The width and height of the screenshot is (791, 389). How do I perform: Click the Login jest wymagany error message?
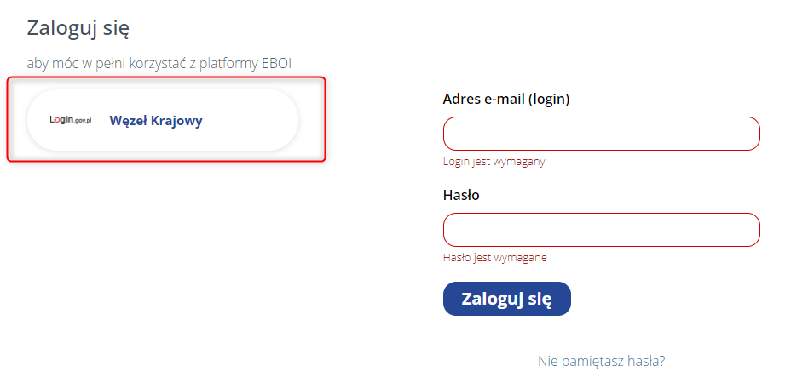pyautogui.click(x=494, y=161)
